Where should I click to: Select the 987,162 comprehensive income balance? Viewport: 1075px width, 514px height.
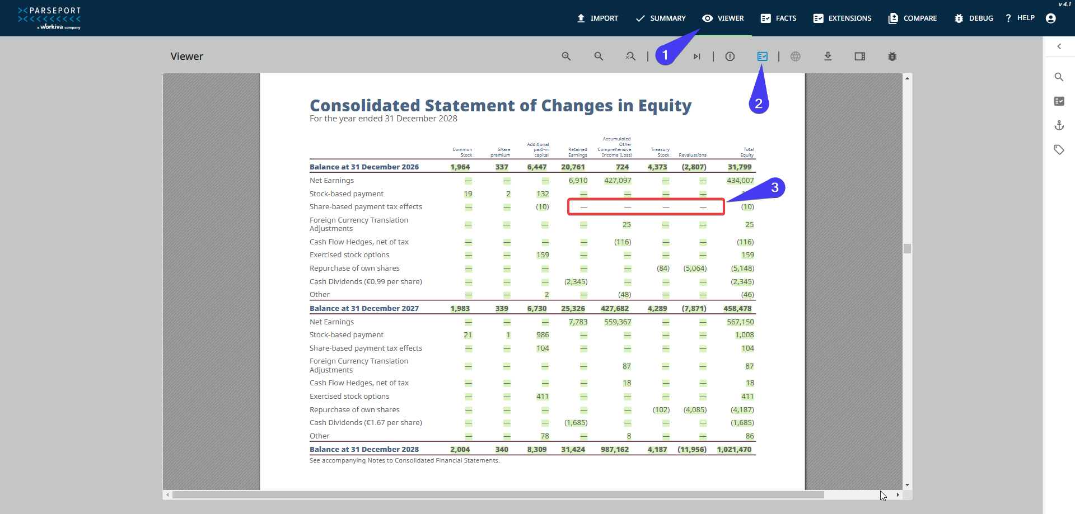click(615, 450)
